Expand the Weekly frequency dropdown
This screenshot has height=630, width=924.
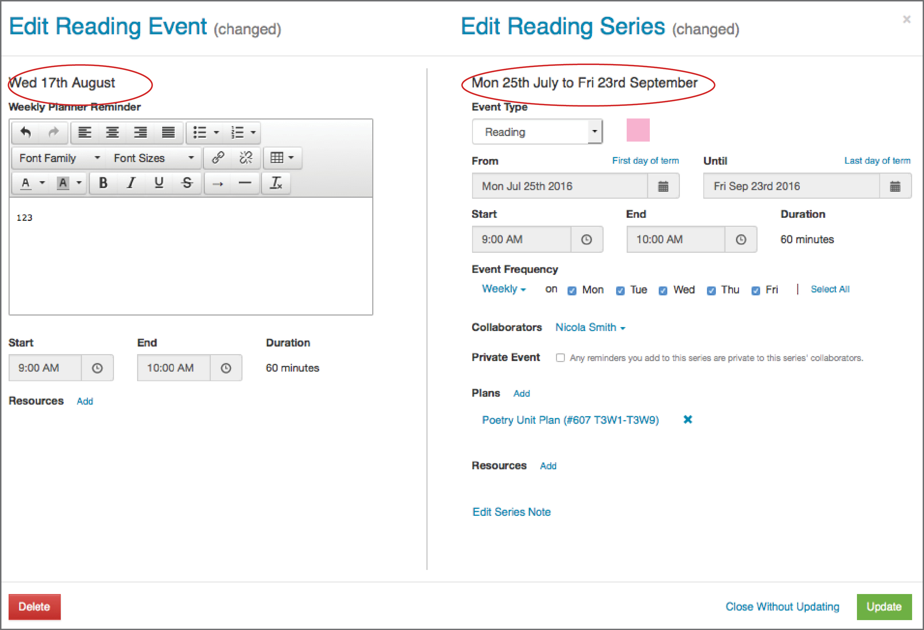point(504,289)
